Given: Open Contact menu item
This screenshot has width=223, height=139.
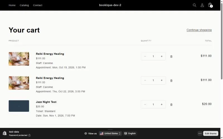Looking at the screenshot, I should click(x=38, y=5).
